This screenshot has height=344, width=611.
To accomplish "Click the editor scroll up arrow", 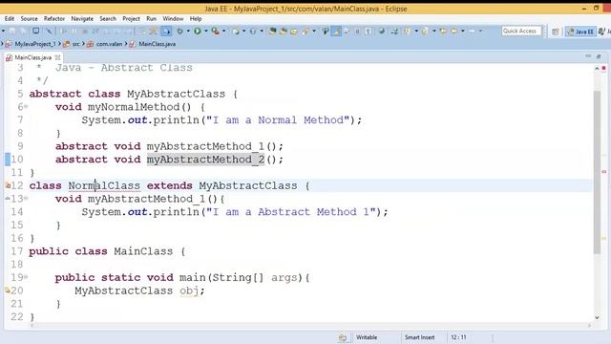I will (x=597, y=68).
